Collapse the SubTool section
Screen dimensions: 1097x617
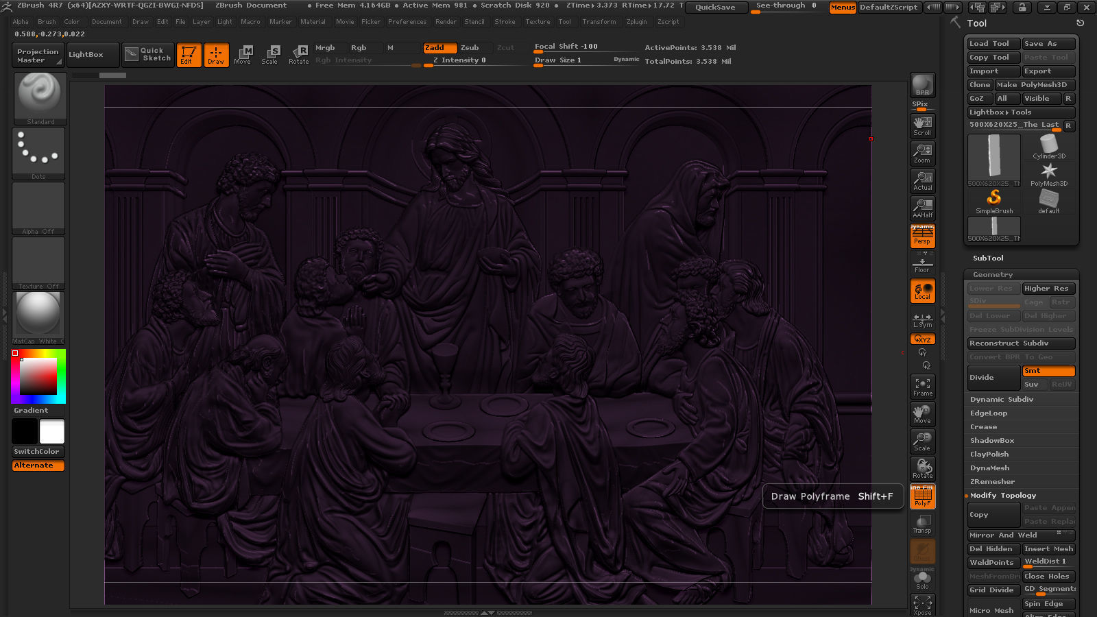988,258
